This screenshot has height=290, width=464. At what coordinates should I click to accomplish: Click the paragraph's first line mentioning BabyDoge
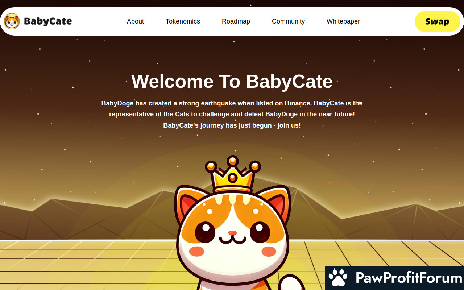(232, 103)
